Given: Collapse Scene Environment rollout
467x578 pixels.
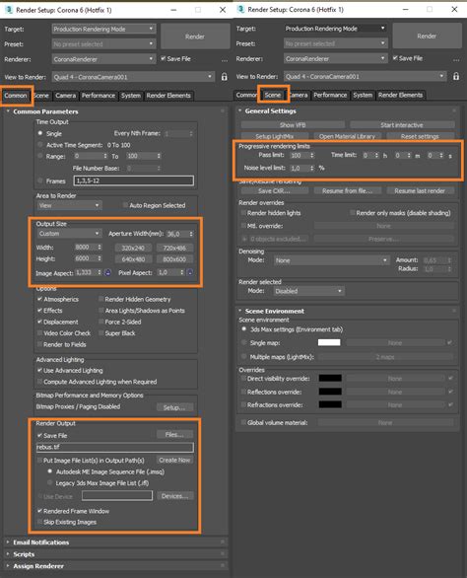Looking at the screenshot, I should click(x=274, y=311).
